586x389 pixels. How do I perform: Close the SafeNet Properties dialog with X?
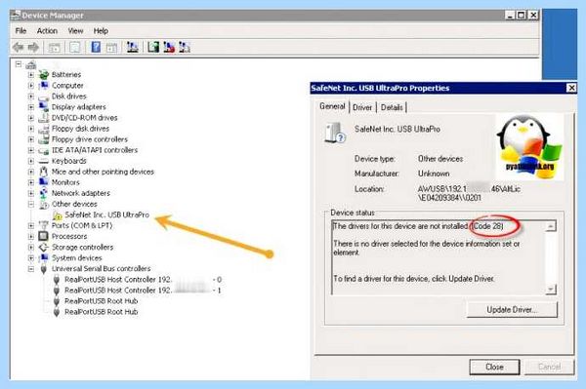[x=571, y=88]
